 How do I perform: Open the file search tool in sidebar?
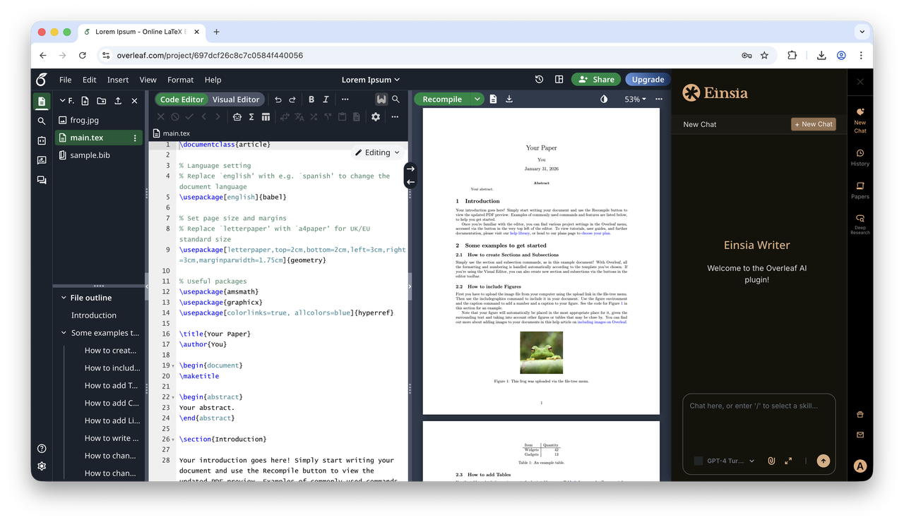(x=42, y=121)
